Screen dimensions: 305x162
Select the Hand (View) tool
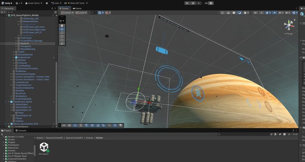tap(62, 25)
